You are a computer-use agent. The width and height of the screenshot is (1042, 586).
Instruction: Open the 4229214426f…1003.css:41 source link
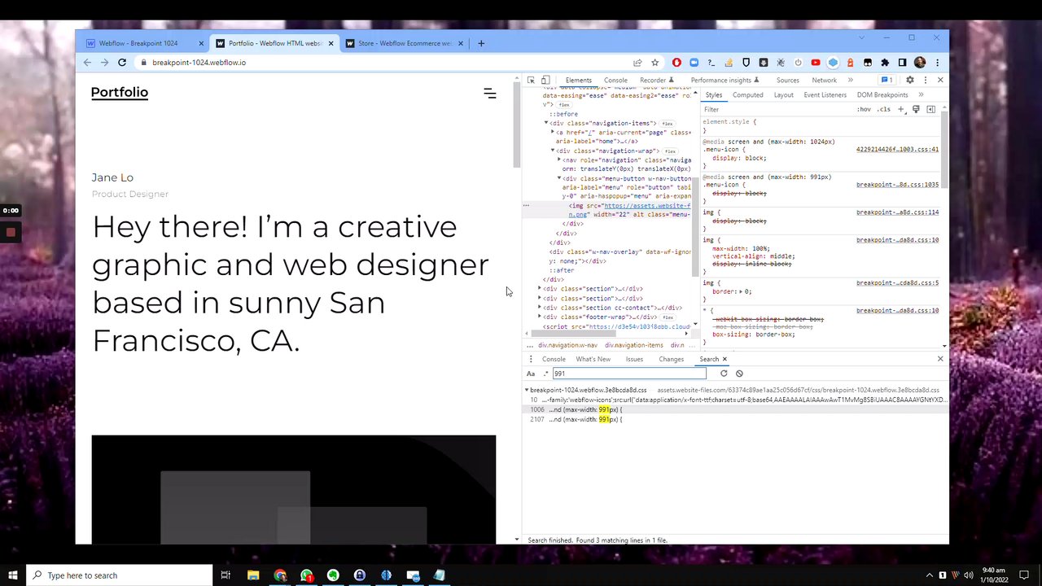point(897,150)
